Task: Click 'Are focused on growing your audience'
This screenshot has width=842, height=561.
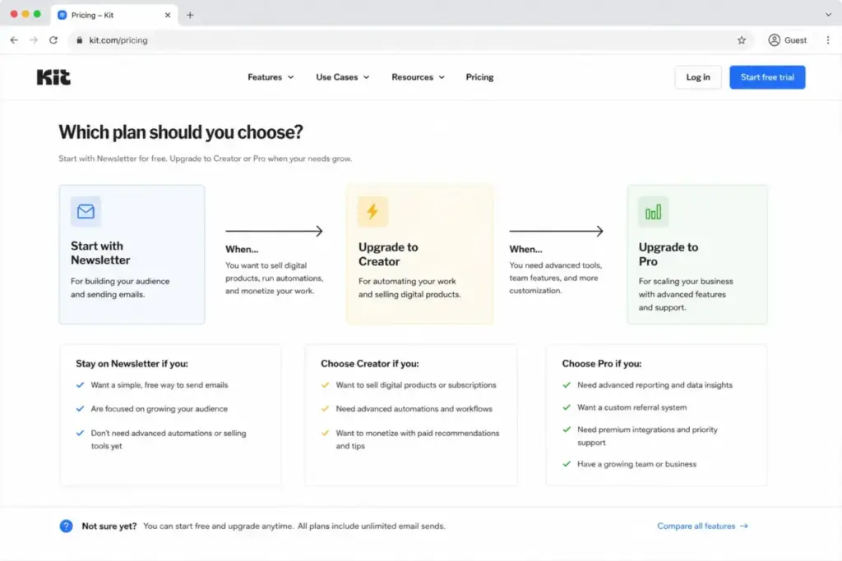Action: [x=159, y=409]
